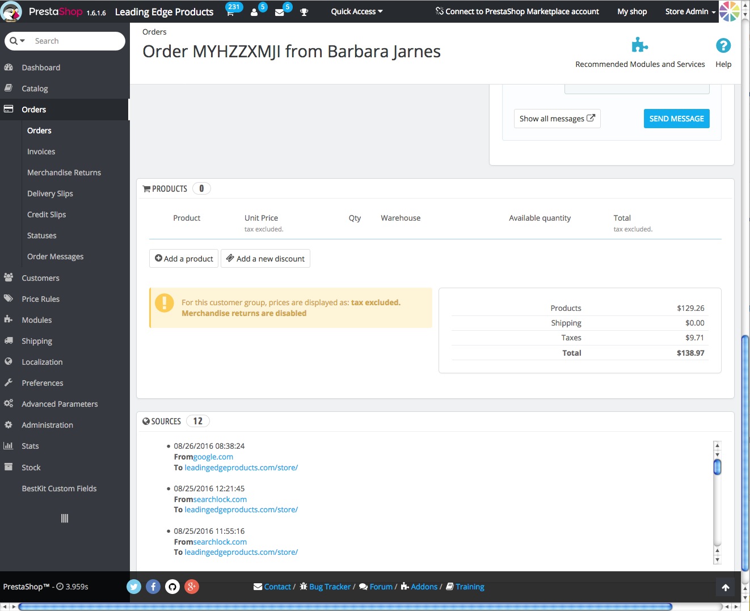Screen dimensions: 750x611
Task: Click the Send Message button
Action: (676, 119)
